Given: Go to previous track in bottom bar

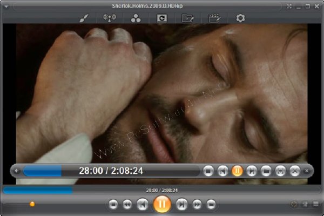Looking at the screenshot, I should click(x=143, y=204).
